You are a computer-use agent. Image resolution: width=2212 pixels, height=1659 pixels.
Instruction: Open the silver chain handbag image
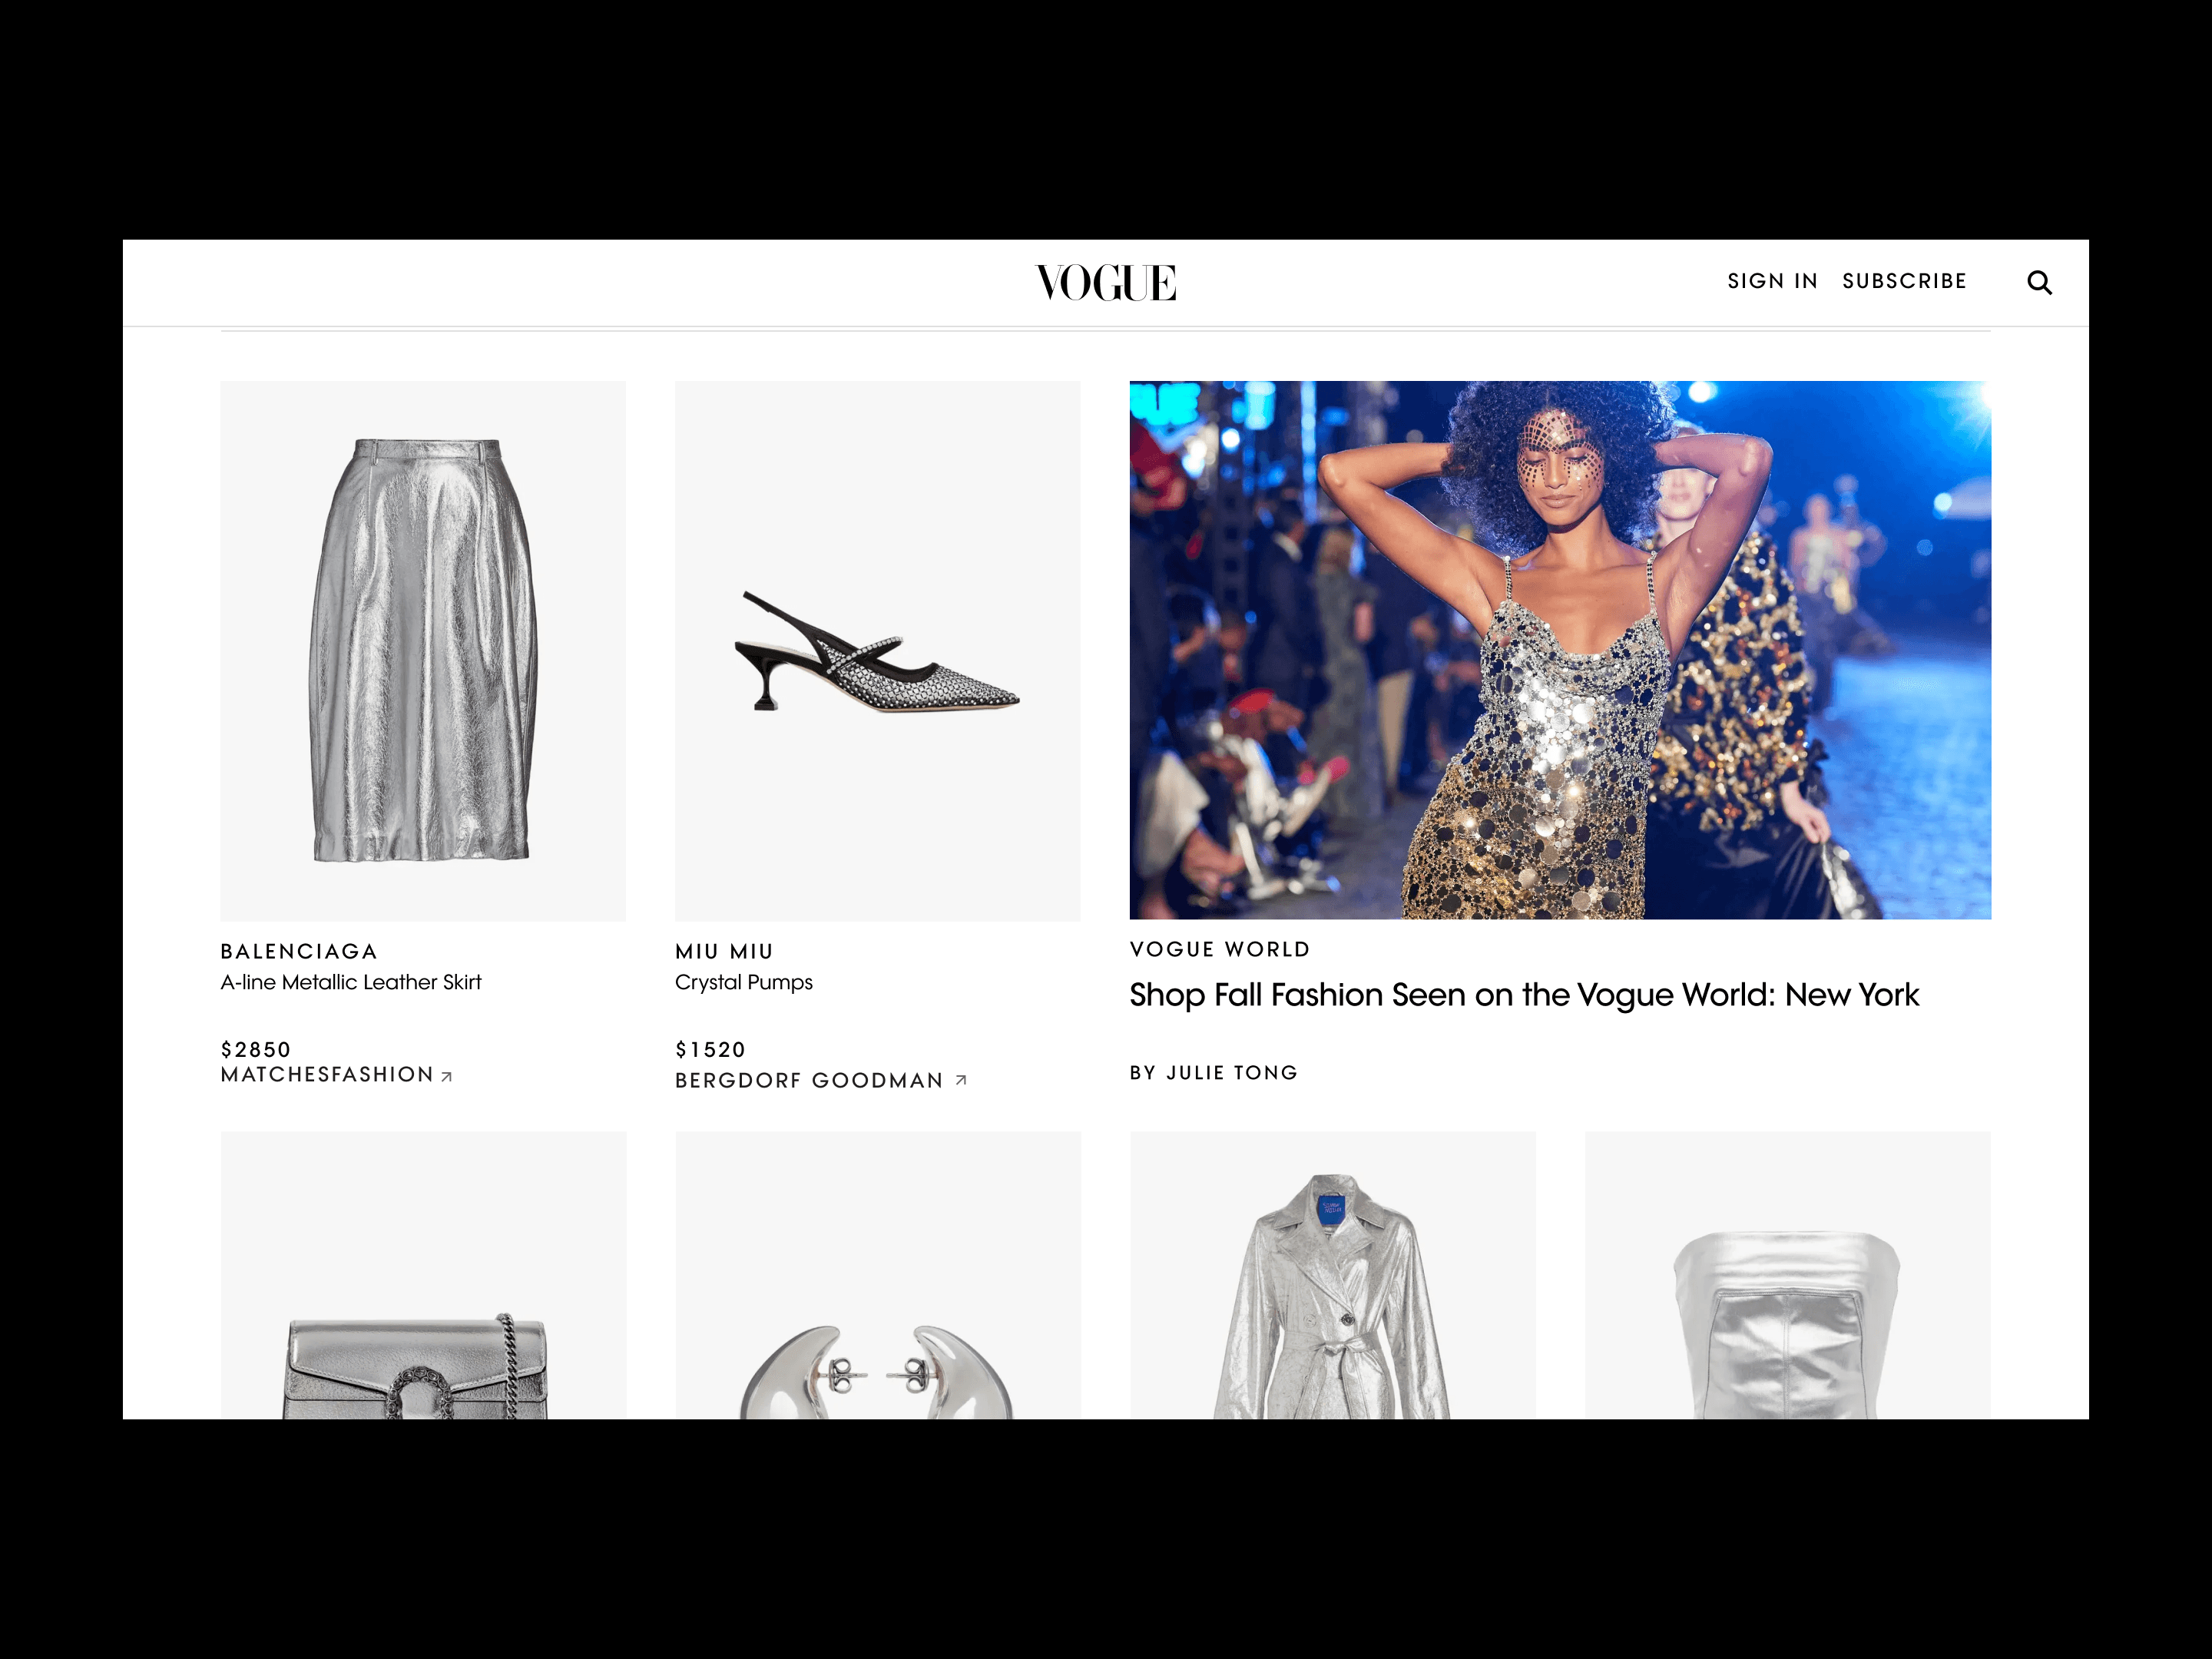(423, 1275)
